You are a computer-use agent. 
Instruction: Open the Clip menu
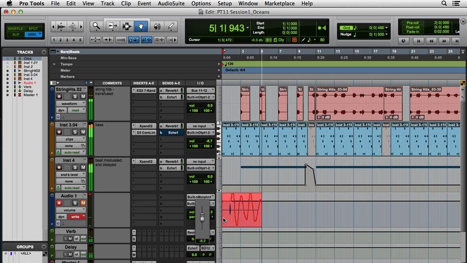tap(126, 3)
